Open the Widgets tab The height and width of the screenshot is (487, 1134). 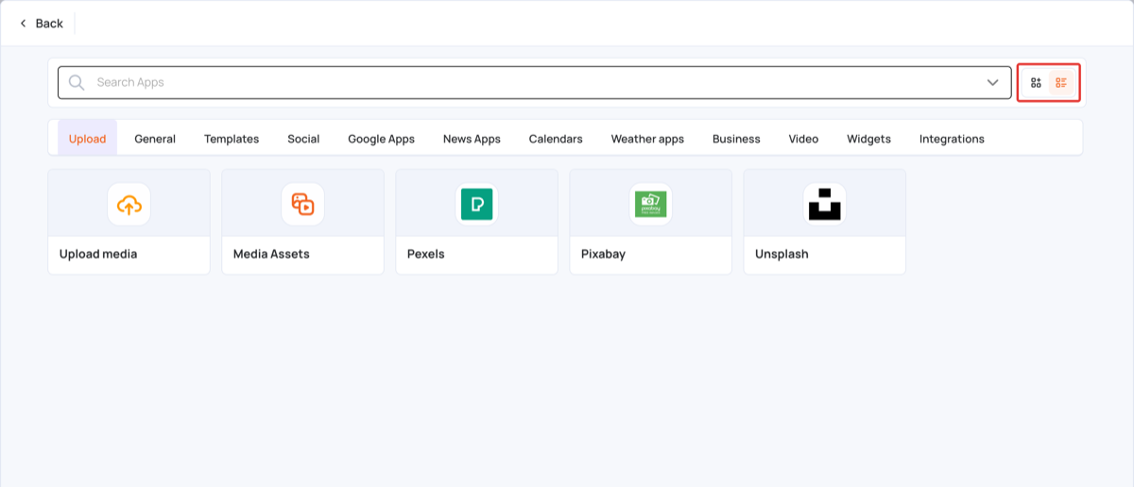(x=868, y=139)
